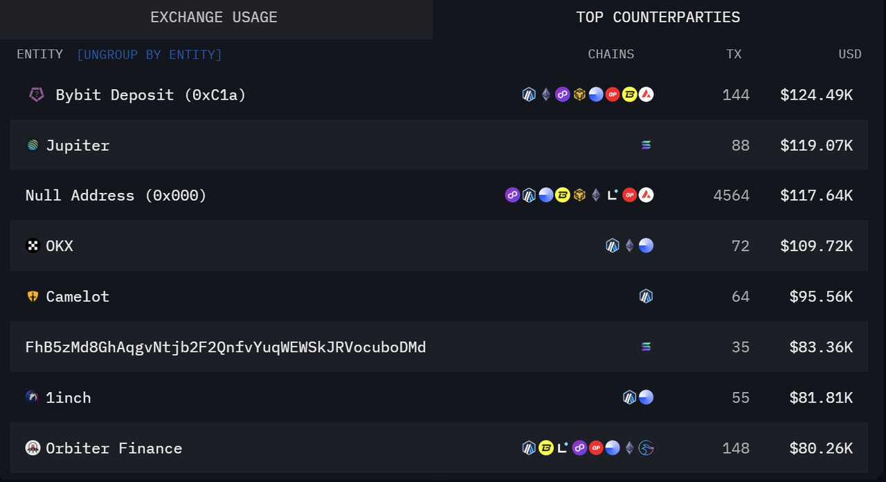Open the Orbiter Finance entity link

[x=114, y=448]
